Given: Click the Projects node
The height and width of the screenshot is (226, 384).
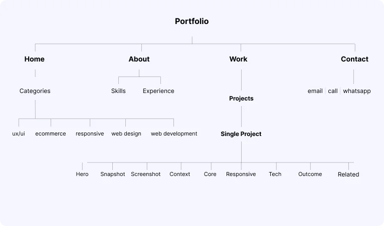Looking at the screenshot, I should click(x=241, y=98).
